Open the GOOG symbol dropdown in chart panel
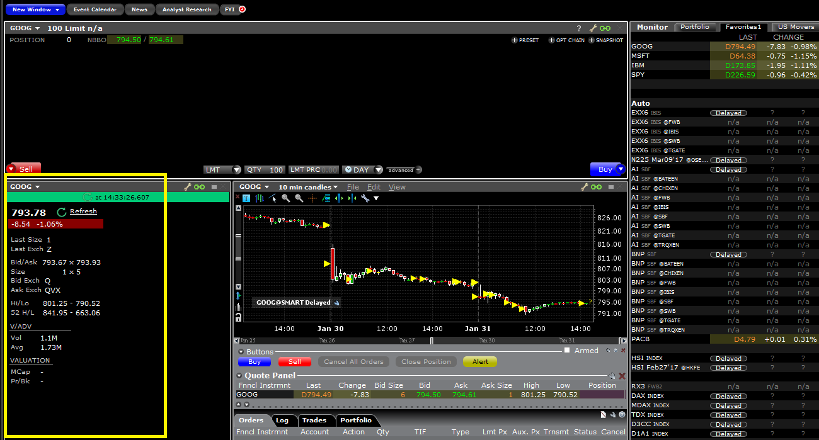Screen dimensions: 819x440 pyautogui.click(x=267, y=187)
